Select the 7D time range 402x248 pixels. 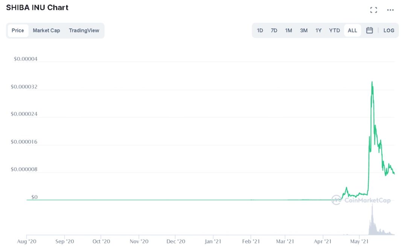tap(274, 30)
